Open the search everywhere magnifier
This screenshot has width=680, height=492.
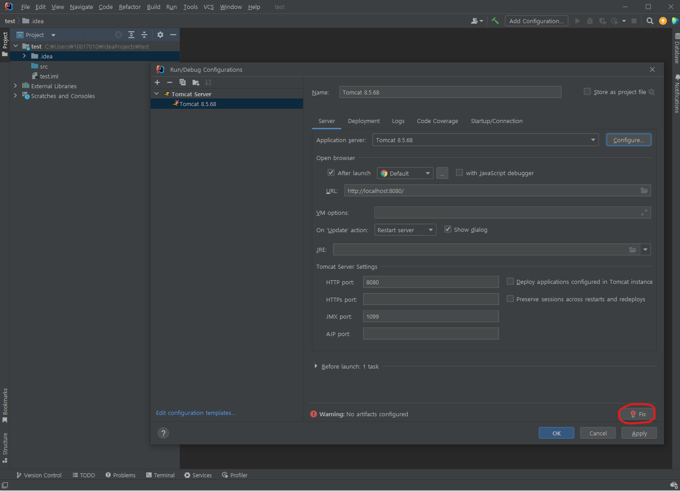tap(650, 21)
